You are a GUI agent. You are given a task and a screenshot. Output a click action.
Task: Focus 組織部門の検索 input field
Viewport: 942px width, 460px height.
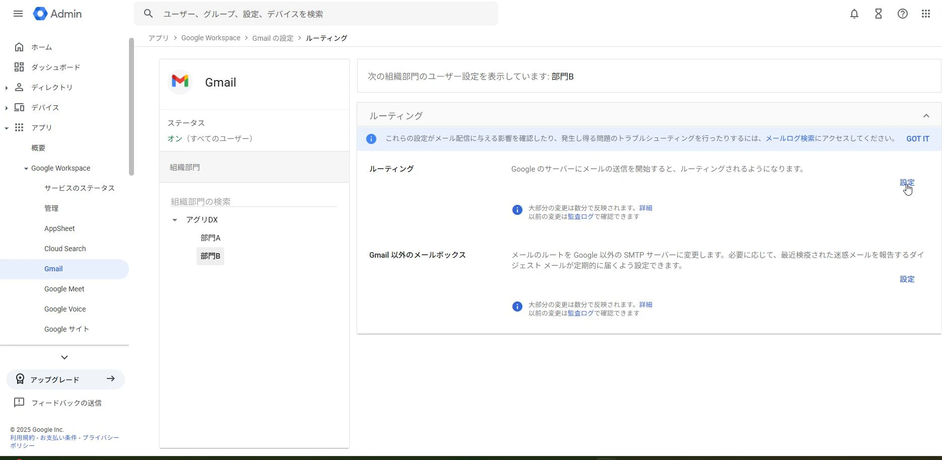253,201
